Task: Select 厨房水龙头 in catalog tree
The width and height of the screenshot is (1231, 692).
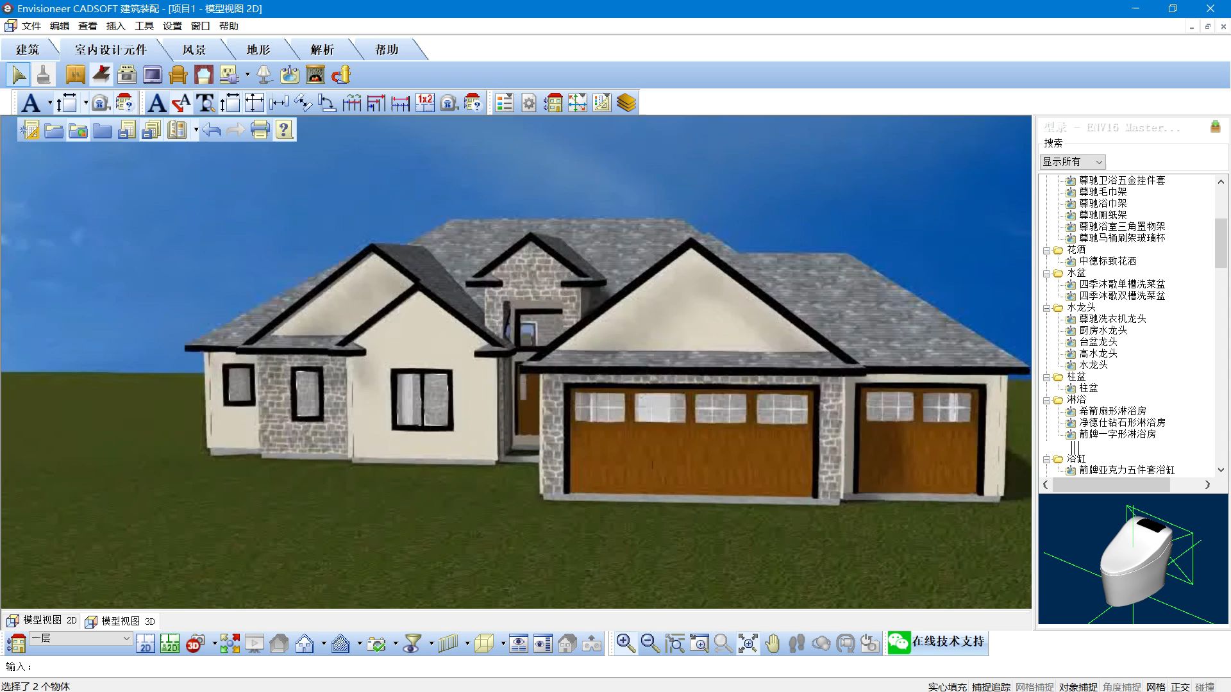Action: (1102, 331)
